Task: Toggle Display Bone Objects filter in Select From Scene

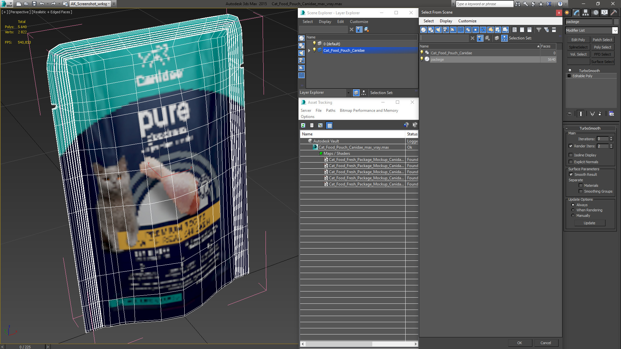Action: (483, 30)
